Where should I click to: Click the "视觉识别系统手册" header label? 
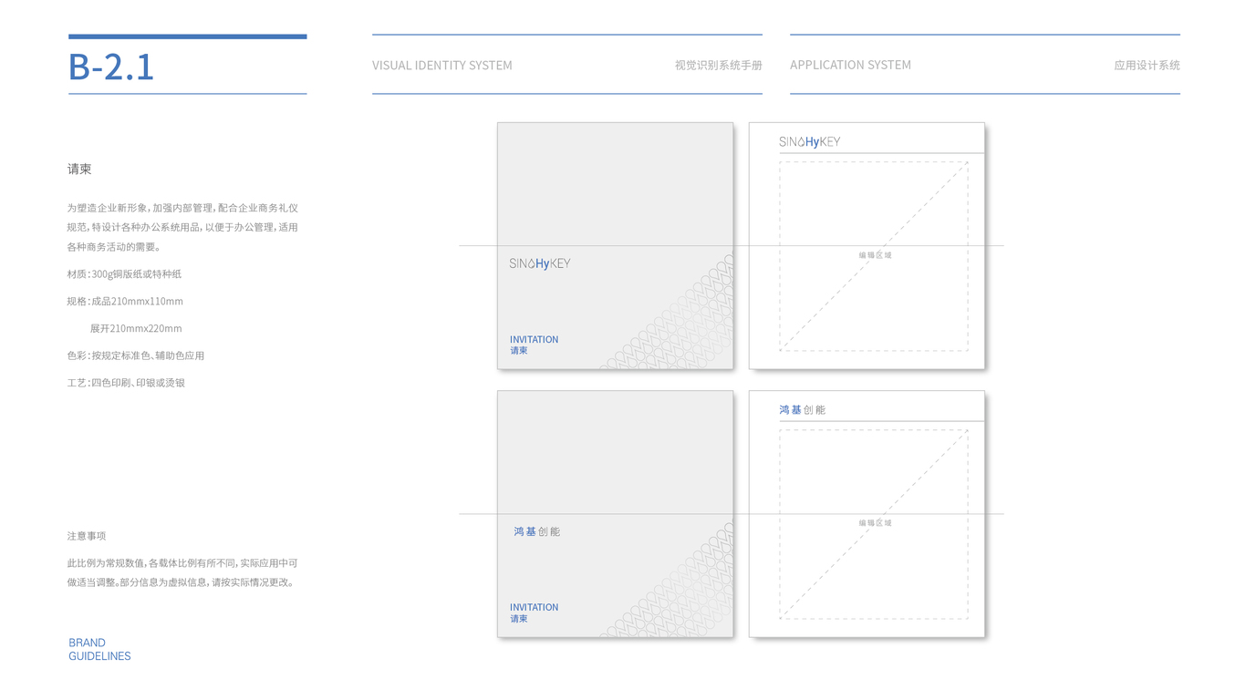[718, 66]
